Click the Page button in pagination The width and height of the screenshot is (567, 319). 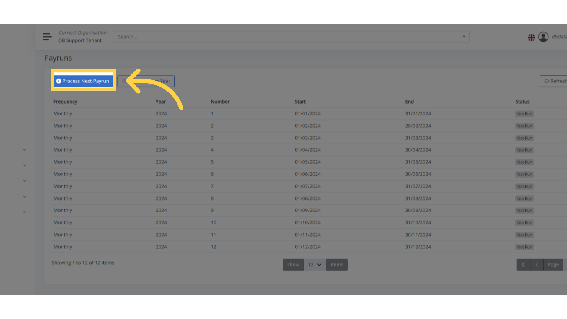pos(553,265)
